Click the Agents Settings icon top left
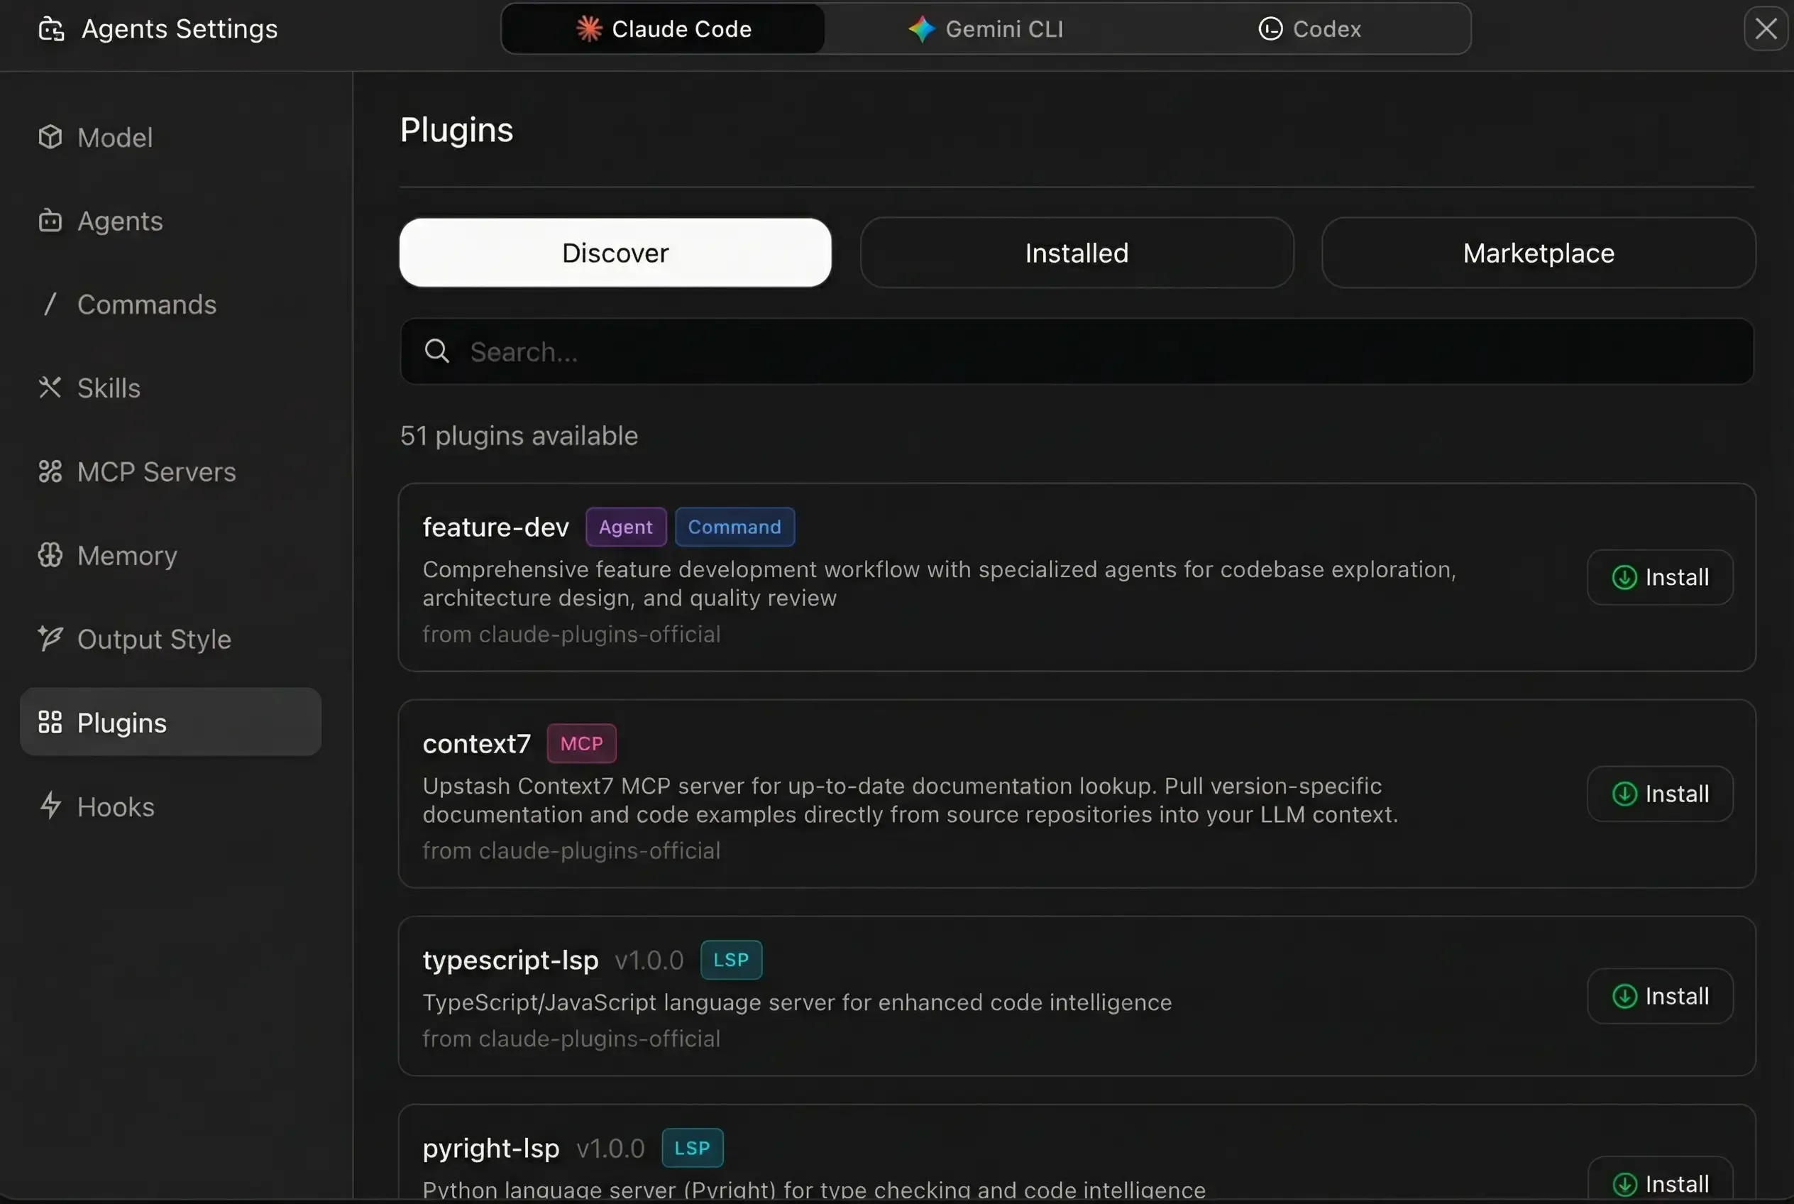 coord(50,28)
